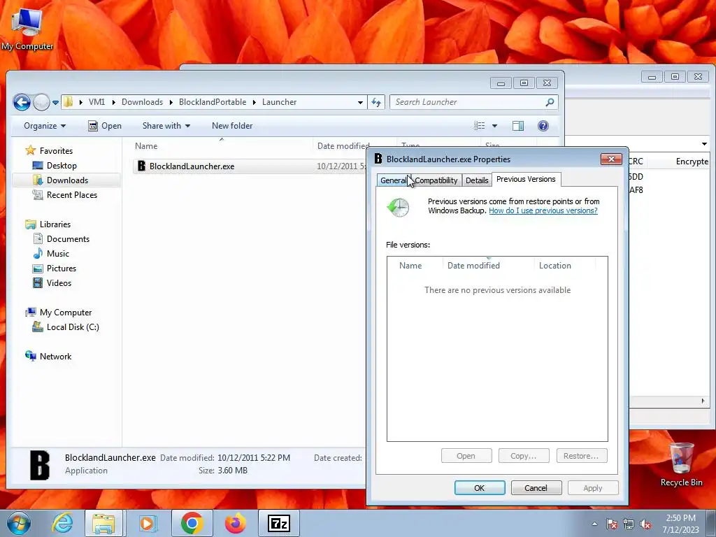Select Network in the navigation pane
The width and height of the screenshot is (716, 537).
point(55,356)
